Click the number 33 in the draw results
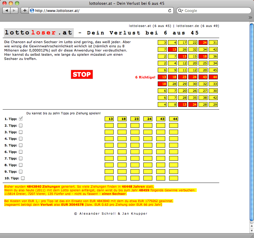254x238 pixels. (213, 84)
